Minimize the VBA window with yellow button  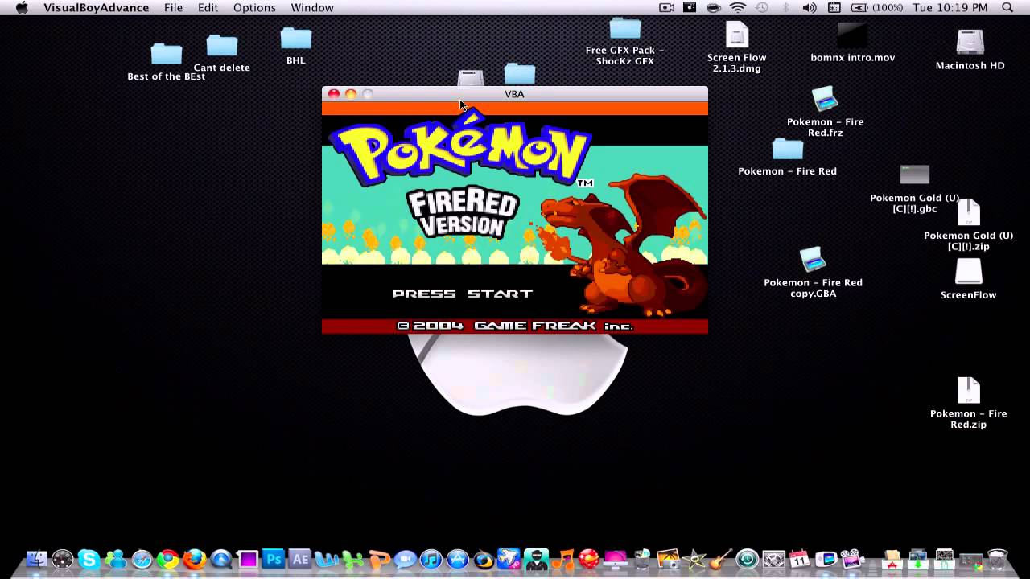coord(351,94)
